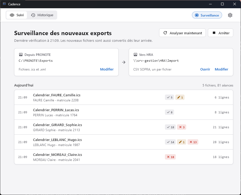Click 'MOREAU Claire · matricule 2041'
Viewport: 241px width, 195px height.
pos(56,160)
